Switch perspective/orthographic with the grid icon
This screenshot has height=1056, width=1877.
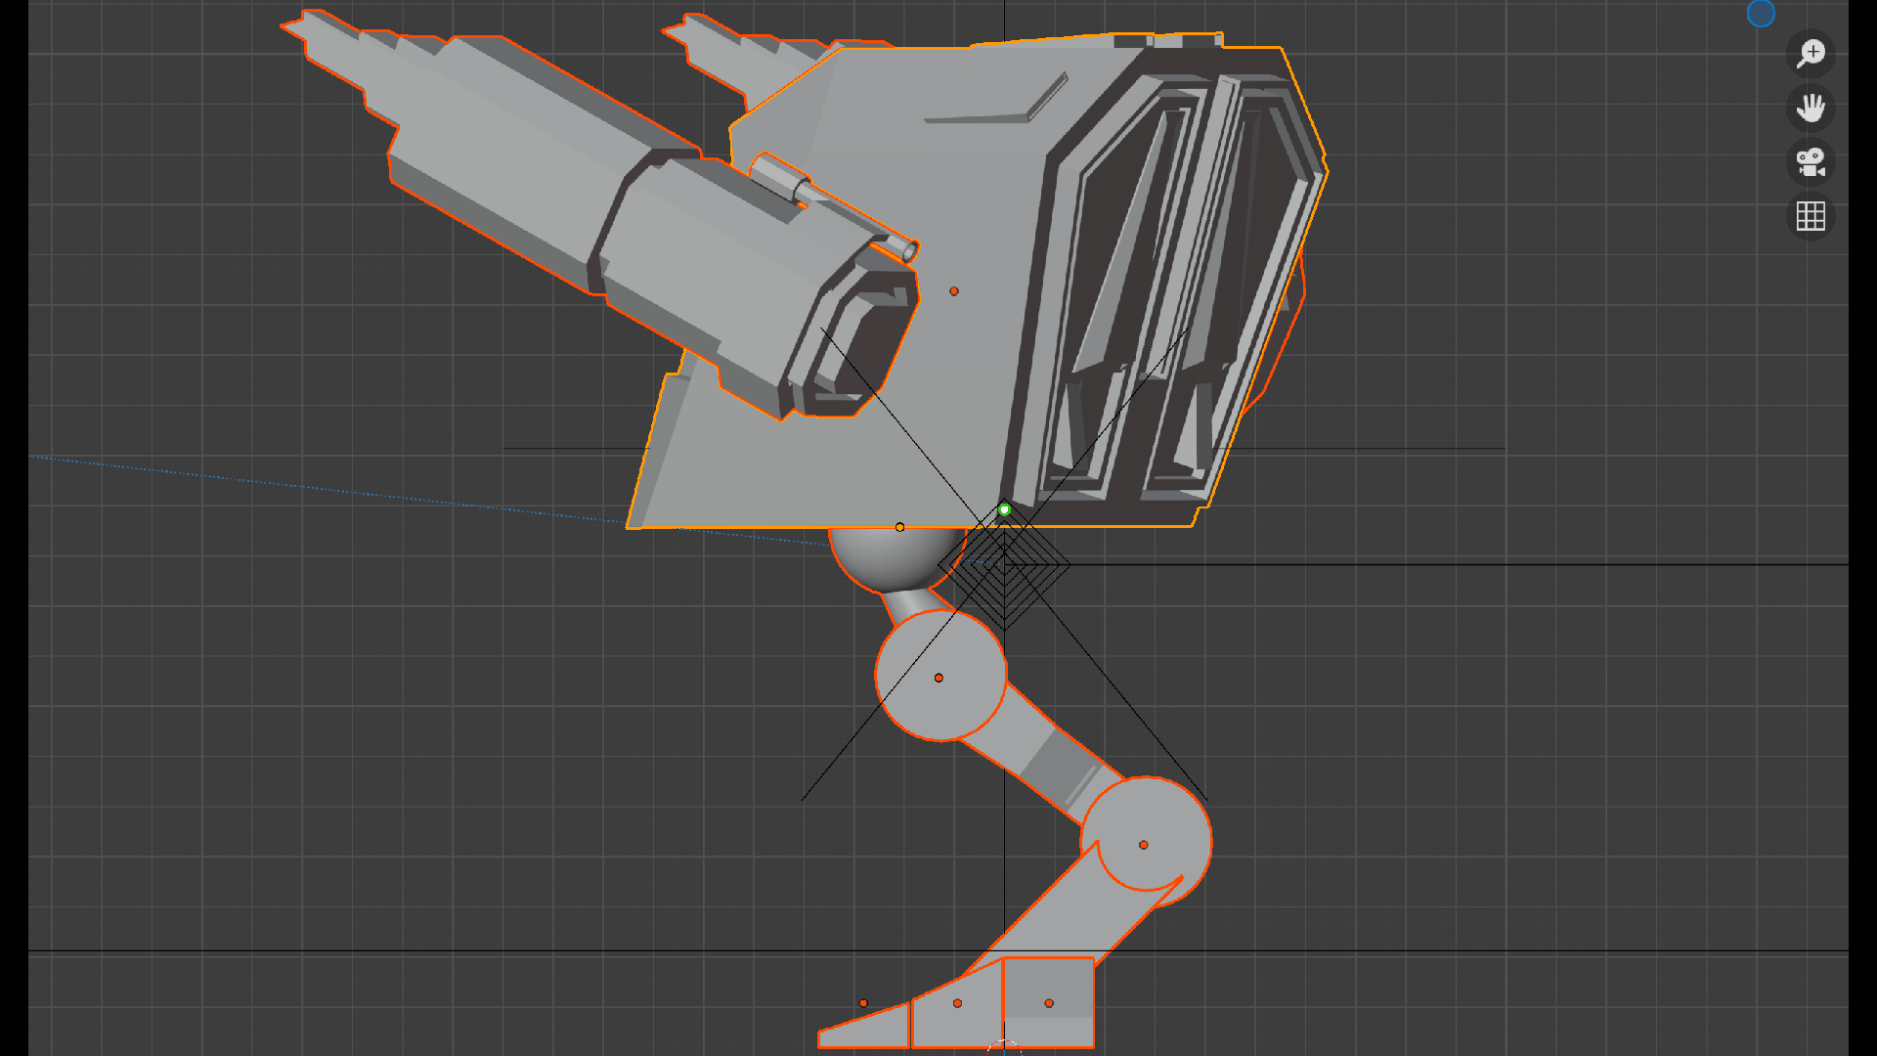click(x=1811, y=216)
